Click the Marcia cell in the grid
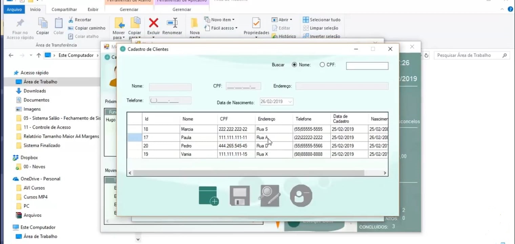The height and width of the screenshot is (244, 515). coord(199,129)
